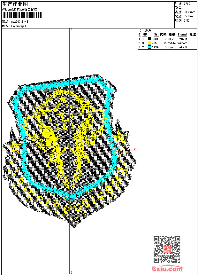
Task: Click the yellow swatch in the White row
Action: click(x=149, y=43)
